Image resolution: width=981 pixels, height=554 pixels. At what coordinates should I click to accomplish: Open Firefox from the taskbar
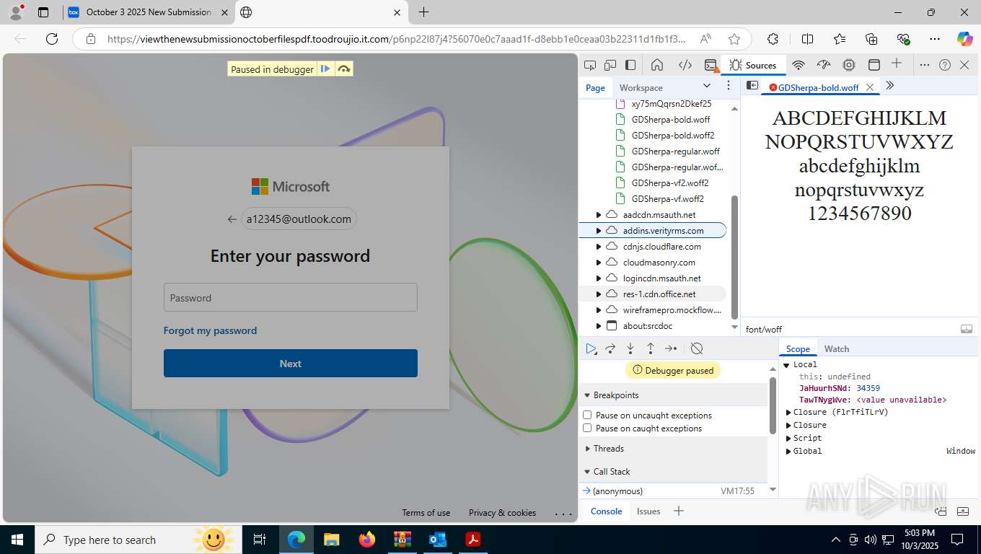pos(367,540)
